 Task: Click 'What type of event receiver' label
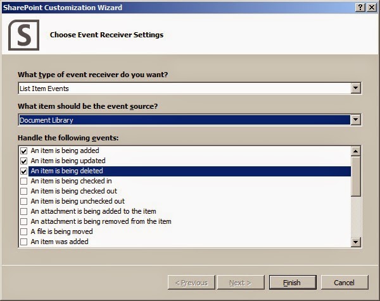click(93, 75)
